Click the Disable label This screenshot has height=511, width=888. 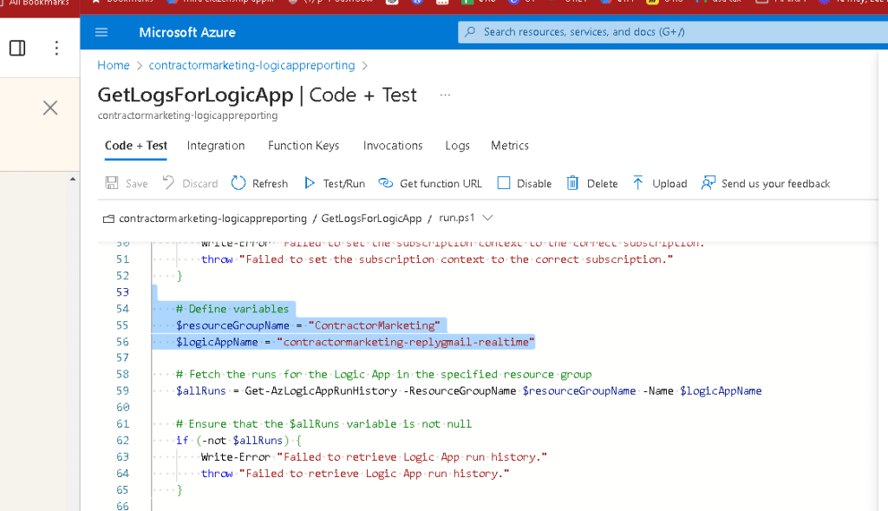pyautogui.click(x=534, y=184)
